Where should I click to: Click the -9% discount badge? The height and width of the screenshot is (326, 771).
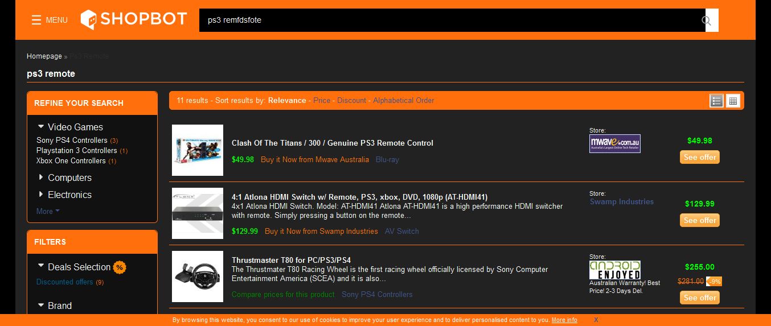click(714, 281)
